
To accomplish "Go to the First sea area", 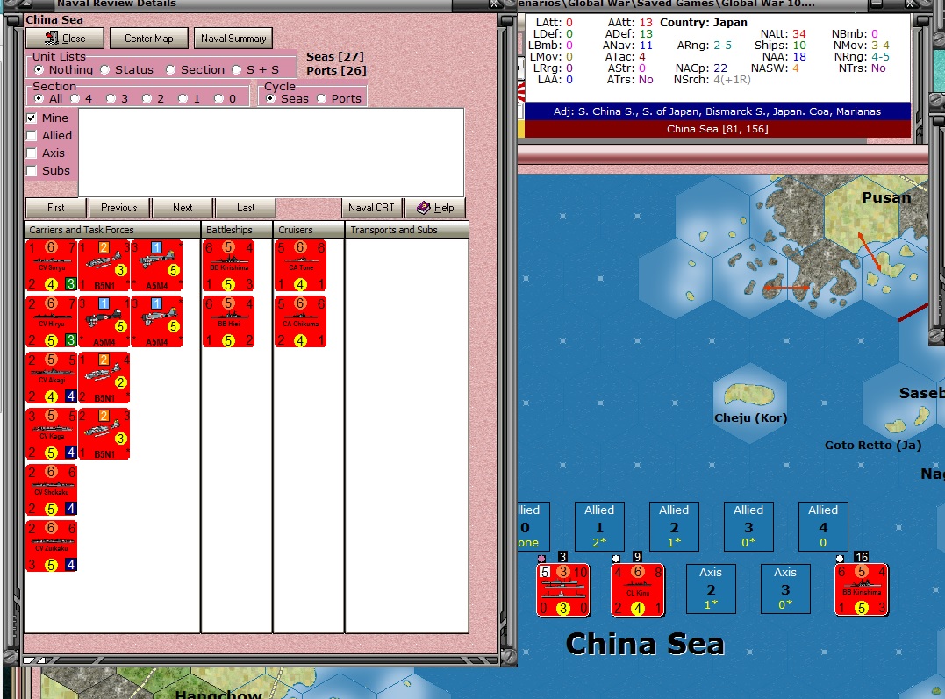I will [x=56, y=208].
